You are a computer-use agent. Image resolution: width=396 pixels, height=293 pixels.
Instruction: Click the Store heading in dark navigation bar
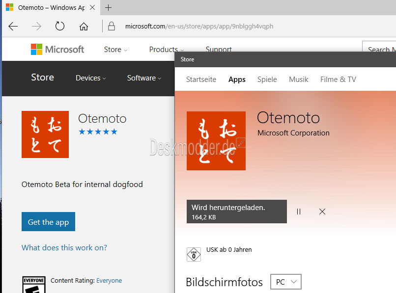click(42, 77)
